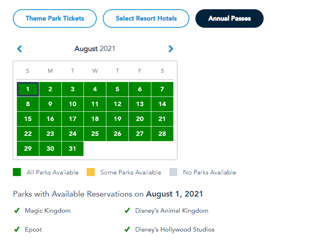Click the yellow Some Parks Available swatch
Image resolution: width=321 pixels, height=246 pixels.
[91, 172]
